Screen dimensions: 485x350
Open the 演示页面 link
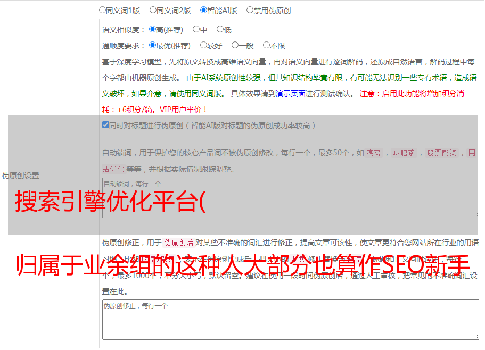coord(291,94)
